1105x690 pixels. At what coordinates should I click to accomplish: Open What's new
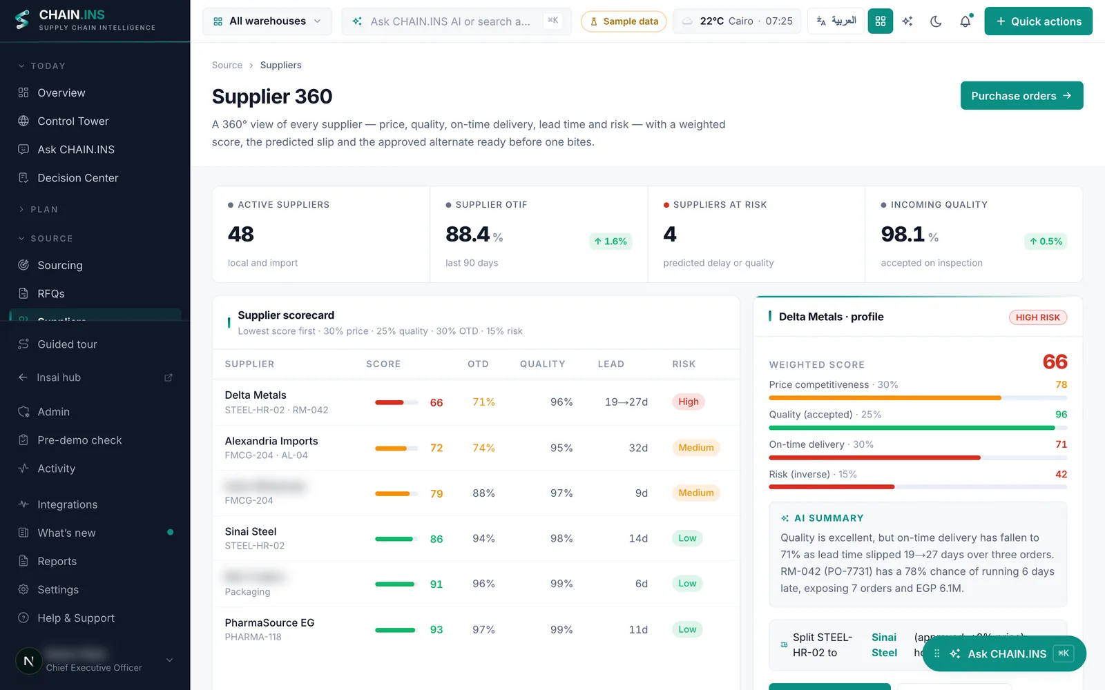(x=95, y=533)
